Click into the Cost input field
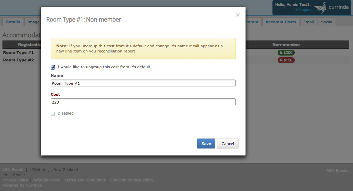This screenshot has width=353, height=191. [143, 102]
